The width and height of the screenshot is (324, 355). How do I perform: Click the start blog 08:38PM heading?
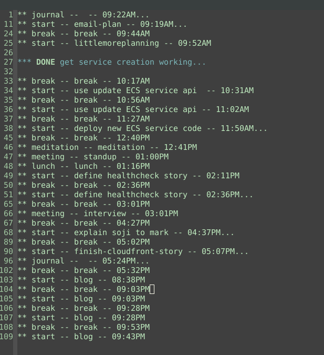[81, 280]
